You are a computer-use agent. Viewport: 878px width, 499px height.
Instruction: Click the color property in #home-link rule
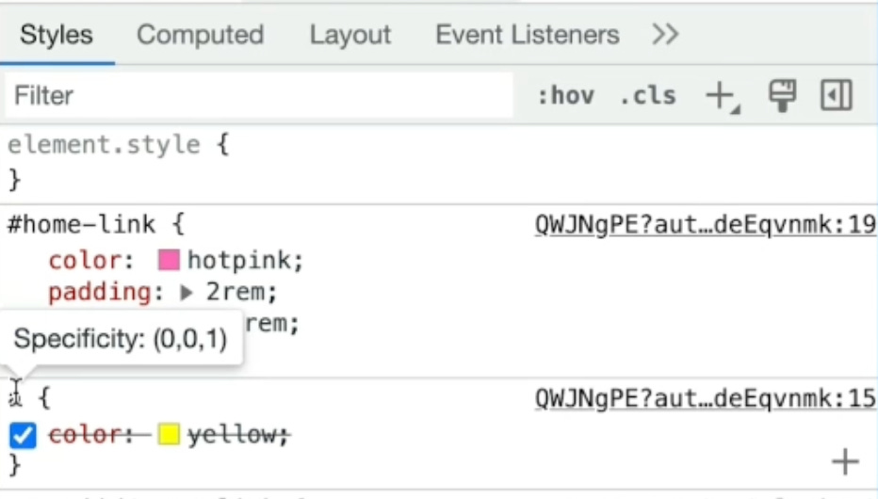coord(85,260)
